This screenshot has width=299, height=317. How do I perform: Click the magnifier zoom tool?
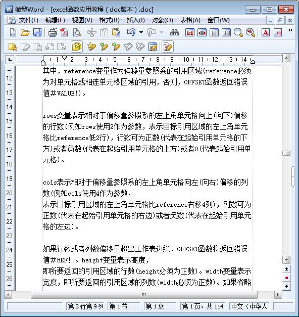point(238,32)
